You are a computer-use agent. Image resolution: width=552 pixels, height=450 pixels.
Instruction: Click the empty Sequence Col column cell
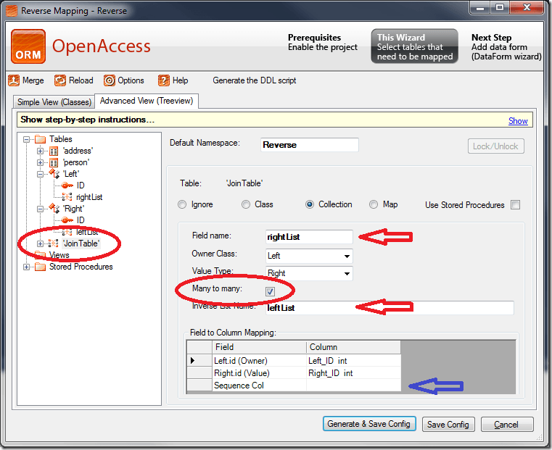pos(353,386)
